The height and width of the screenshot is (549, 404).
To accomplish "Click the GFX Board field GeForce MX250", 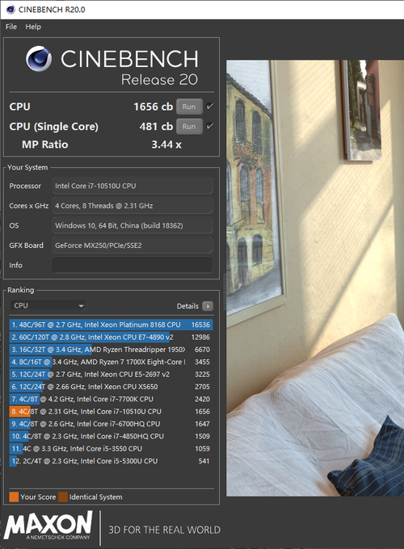I will [133, 245].
